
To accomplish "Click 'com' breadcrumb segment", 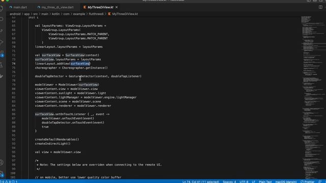I will click(x=66, y=14).
